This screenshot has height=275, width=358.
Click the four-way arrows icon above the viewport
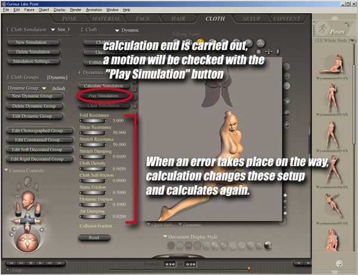pos(268,52)
